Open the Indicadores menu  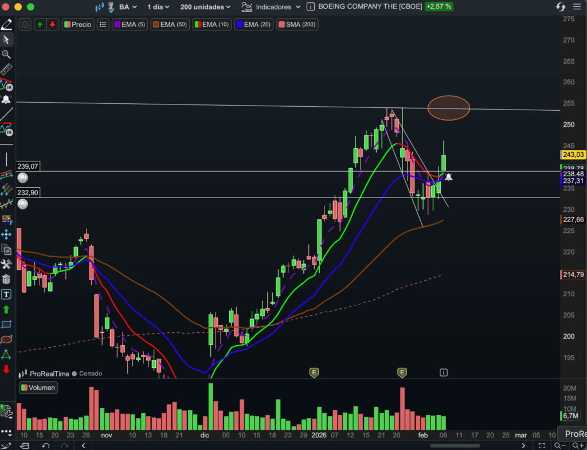[267, 7]
